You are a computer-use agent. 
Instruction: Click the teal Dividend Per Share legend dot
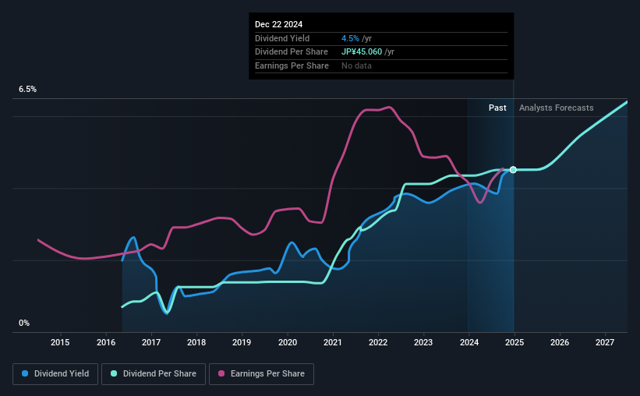coord(114,373)
